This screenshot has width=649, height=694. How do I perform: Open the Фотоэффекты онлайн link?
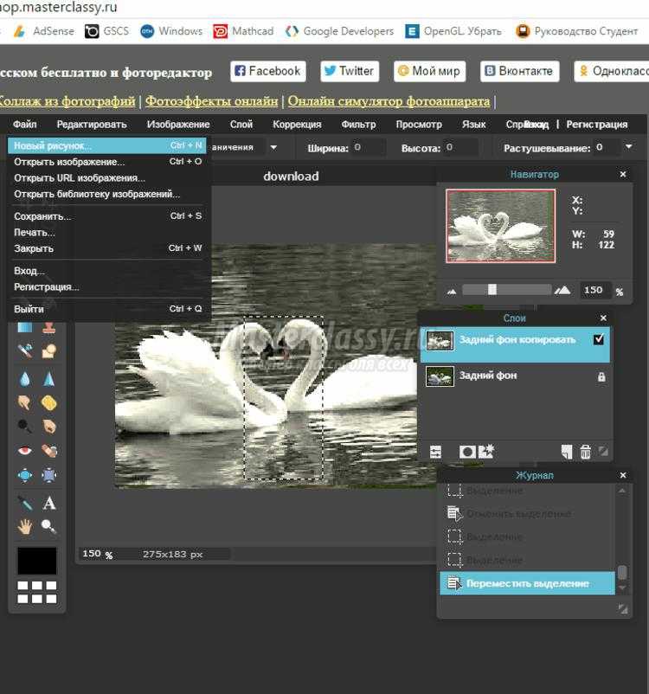pos(211,101)
